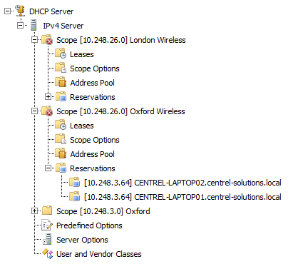The width and height of the screenshot is (293, 274).
Task: Select Scope [10.248.3.0] Oxford label
Action: pyautogui.click(x=103, y=211)
